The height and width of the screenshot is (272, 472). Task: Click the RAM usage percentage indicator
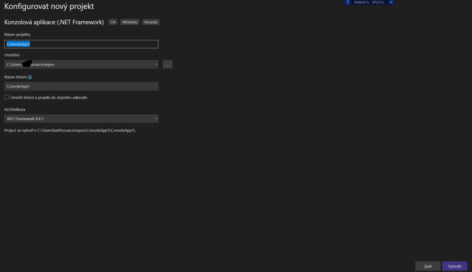click(361, 2)
